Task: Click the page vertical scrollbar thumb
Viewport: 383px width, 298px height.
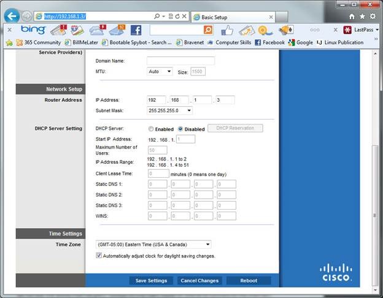Action: tap(375, 215)
